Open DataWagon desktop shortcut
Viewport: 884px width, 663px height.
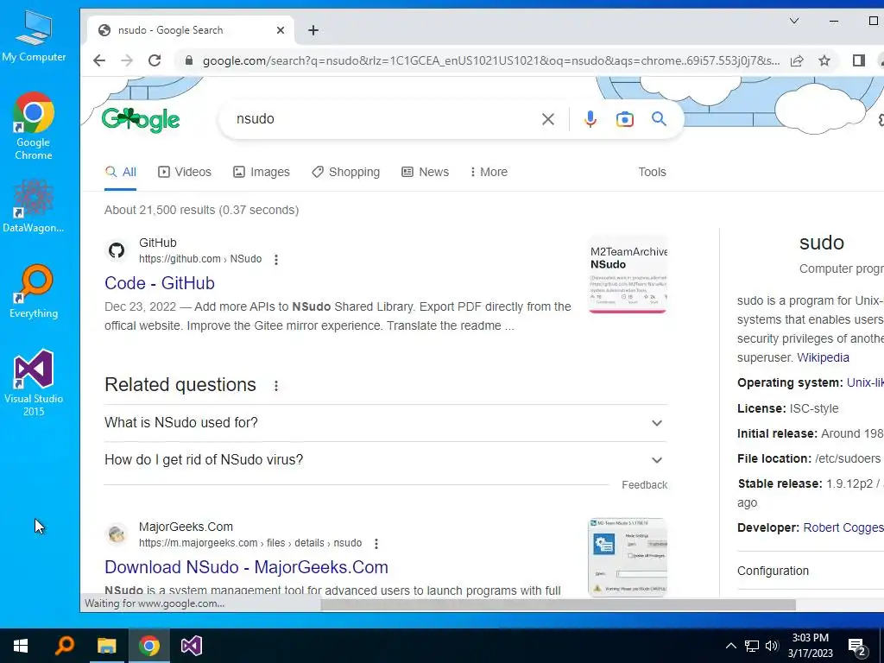pyautogui.click(x=34, y=206)
